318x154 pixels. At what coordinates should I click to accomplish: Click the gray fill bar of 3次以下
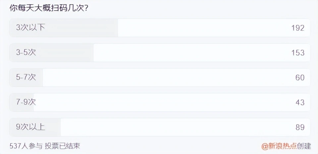pos(83,28)
